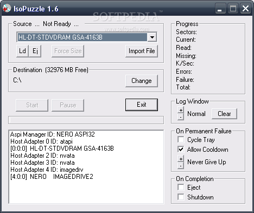Click the Clear log button
254x213 pixels.
pos(224,114)
